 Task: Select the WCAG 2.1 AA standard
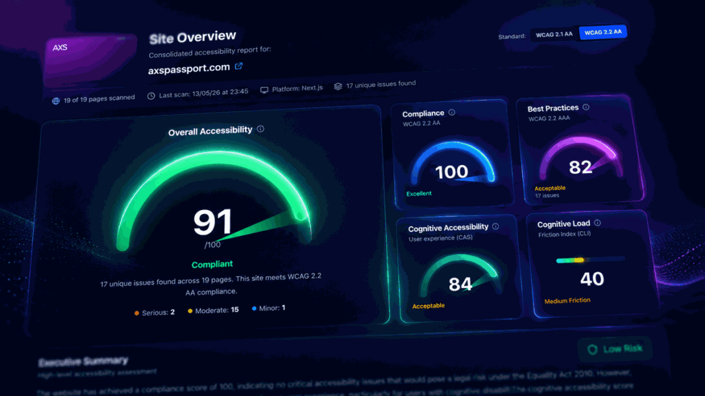pos(554,34)
